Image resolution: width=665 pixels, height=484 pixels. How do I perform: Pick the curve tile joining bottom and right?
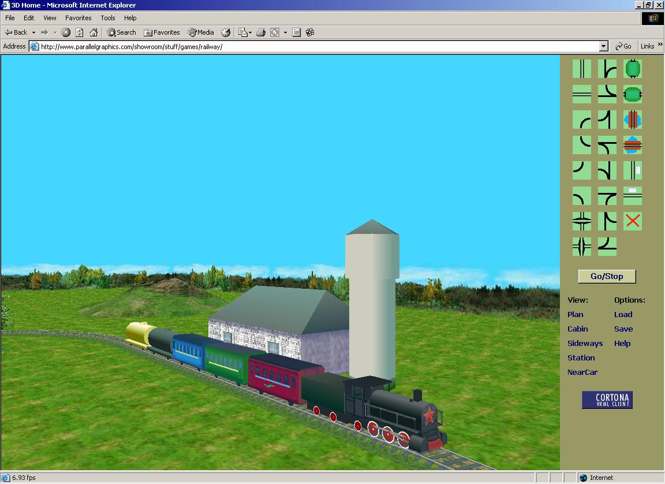pos(581,120)
